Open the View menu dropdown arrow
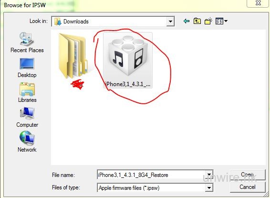The width and height of the screenshot is (270, 198). pos(226,21)
